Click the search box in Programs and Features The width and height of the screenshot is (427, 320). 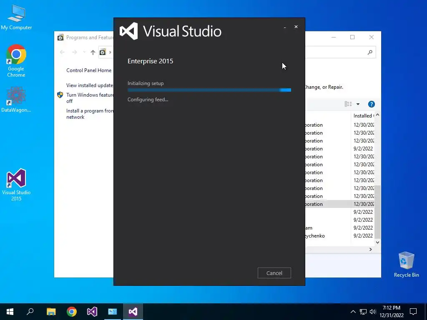click(x=340, y=52)
